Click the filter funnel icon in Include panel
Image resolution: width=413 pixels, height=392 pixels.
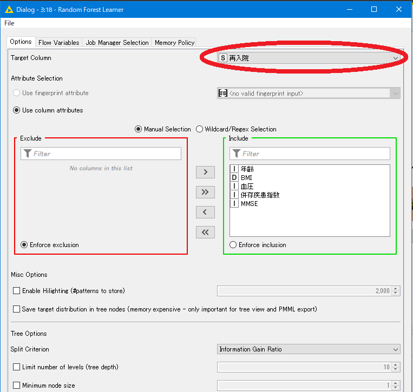coord(235,154)
